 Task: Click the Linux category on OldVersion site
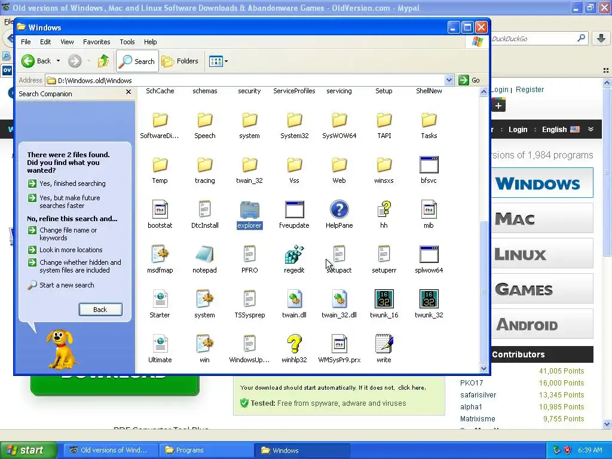[x=541, y=253]
